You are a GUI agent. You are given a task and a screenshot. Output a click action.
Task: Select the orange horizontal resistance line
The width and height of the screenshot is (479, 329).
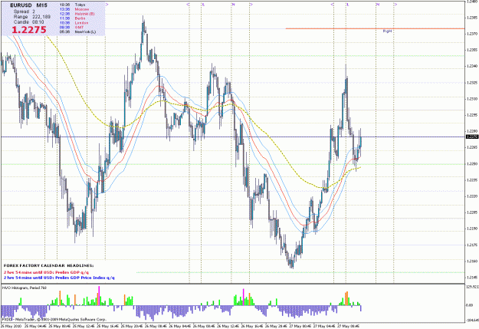coord(375,28)
